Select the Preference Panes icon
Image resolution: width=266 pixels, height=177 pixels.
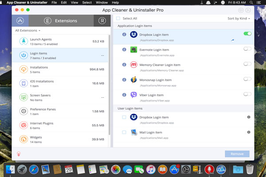click(23, 111)
